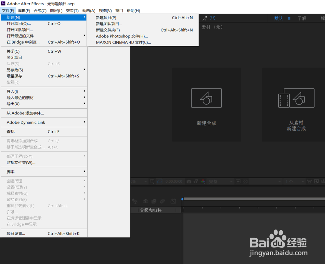Select 从 Adobe 添加字体... menu item
Screen dimensions: 325x264
(x=44, y=113)
